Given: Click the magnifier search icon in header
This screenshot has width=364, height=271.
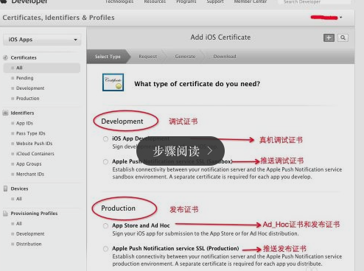Looking at the screenshot, I should point(343,38).
